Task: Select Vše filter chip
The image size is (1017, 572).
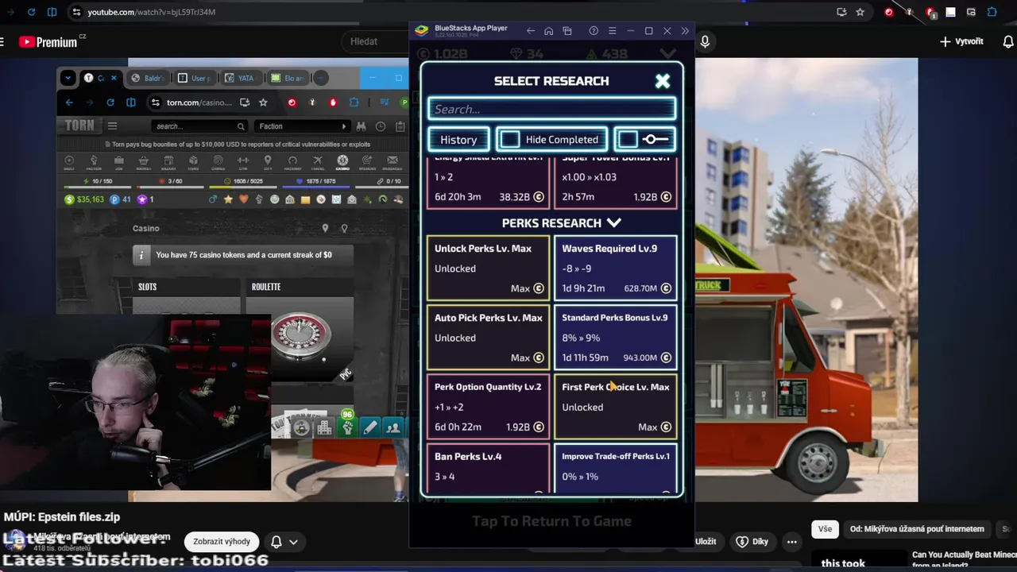Action: [825, 529]
